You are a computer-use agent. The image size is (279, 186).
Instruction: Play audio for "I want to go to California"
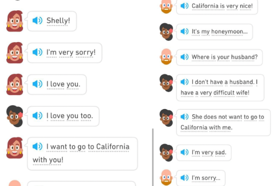pos(37,146)
